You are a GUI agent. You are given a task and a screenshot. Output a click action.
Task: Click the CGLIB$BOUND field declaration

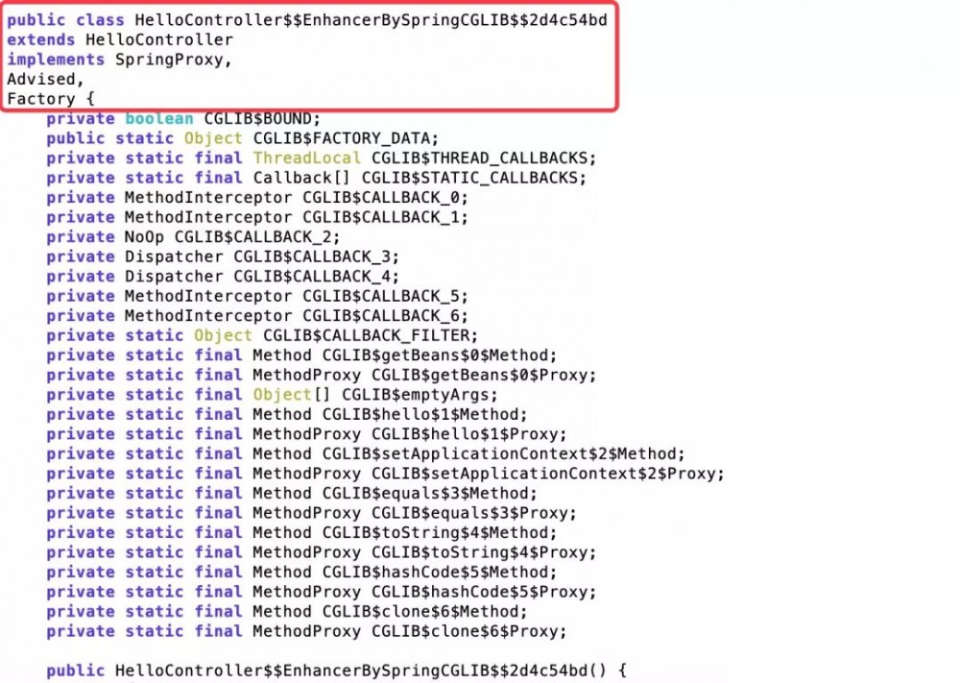183,118
